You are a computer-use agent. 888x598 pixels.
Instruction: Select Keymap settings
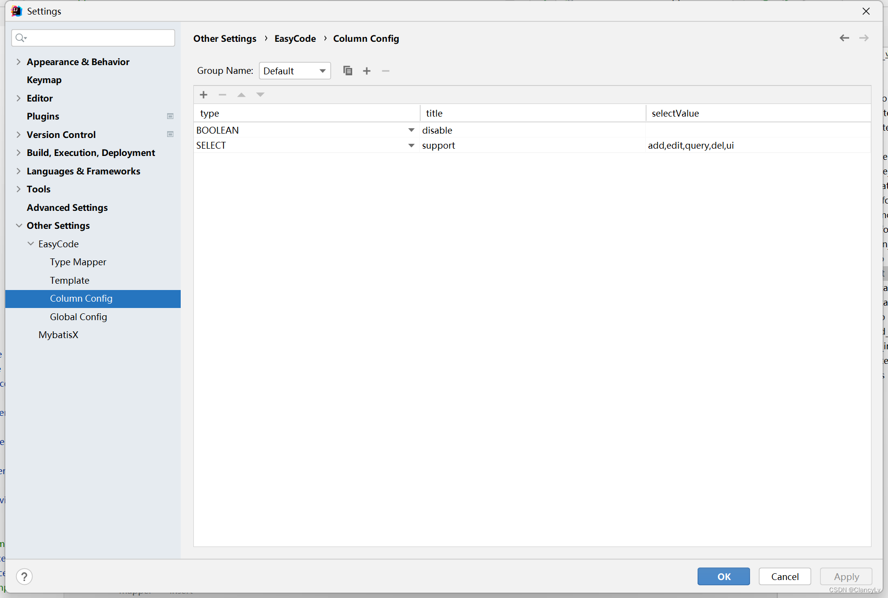coord(44,80)
